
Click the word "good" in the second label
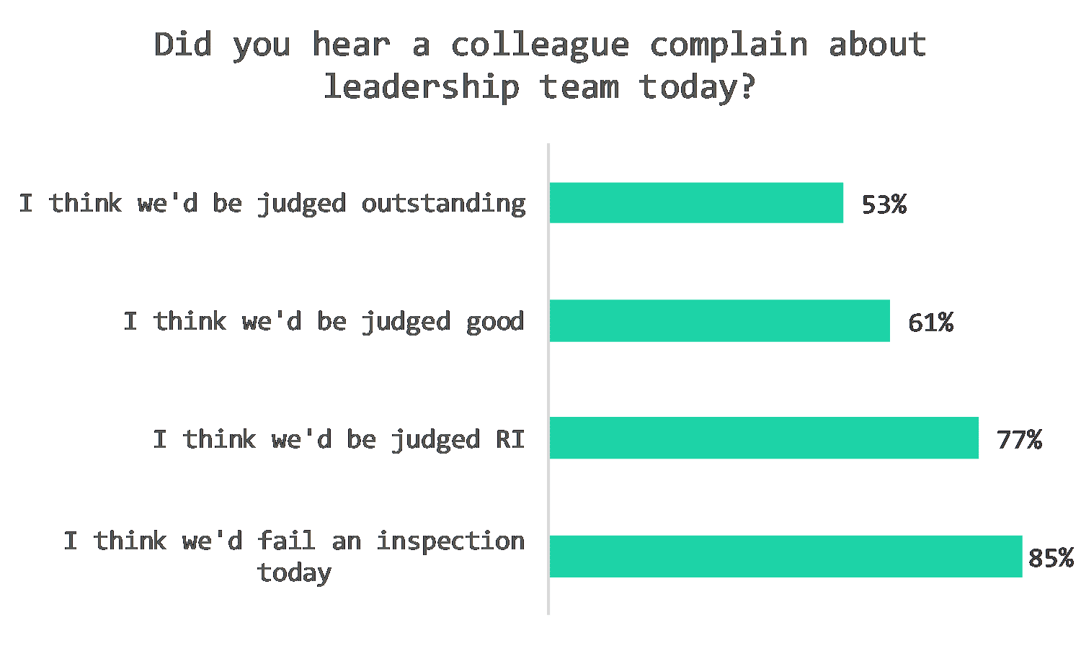tap(495, 321)
